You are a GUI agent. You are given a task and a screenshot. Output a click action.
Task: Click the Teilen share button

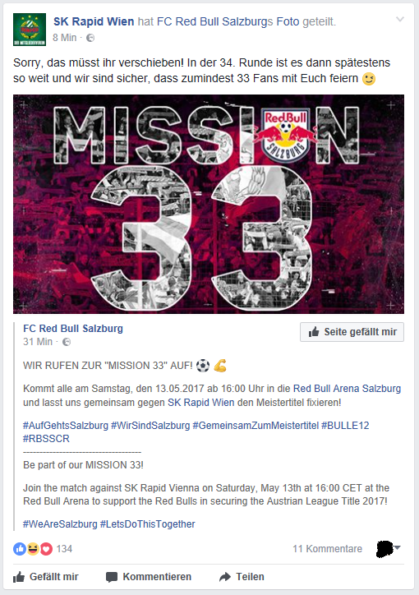[242, 577]
